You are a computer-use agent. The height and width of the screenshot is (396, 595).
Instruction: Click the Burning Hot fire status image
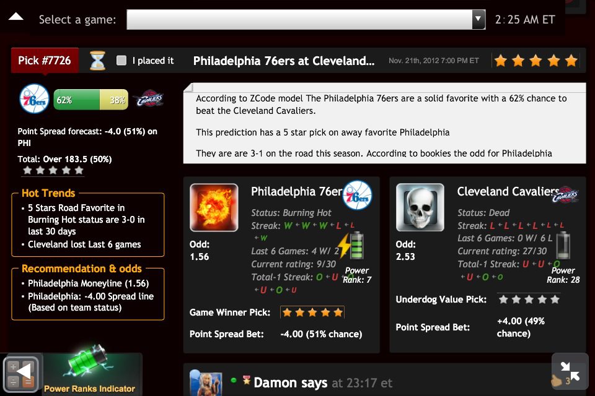214,207
